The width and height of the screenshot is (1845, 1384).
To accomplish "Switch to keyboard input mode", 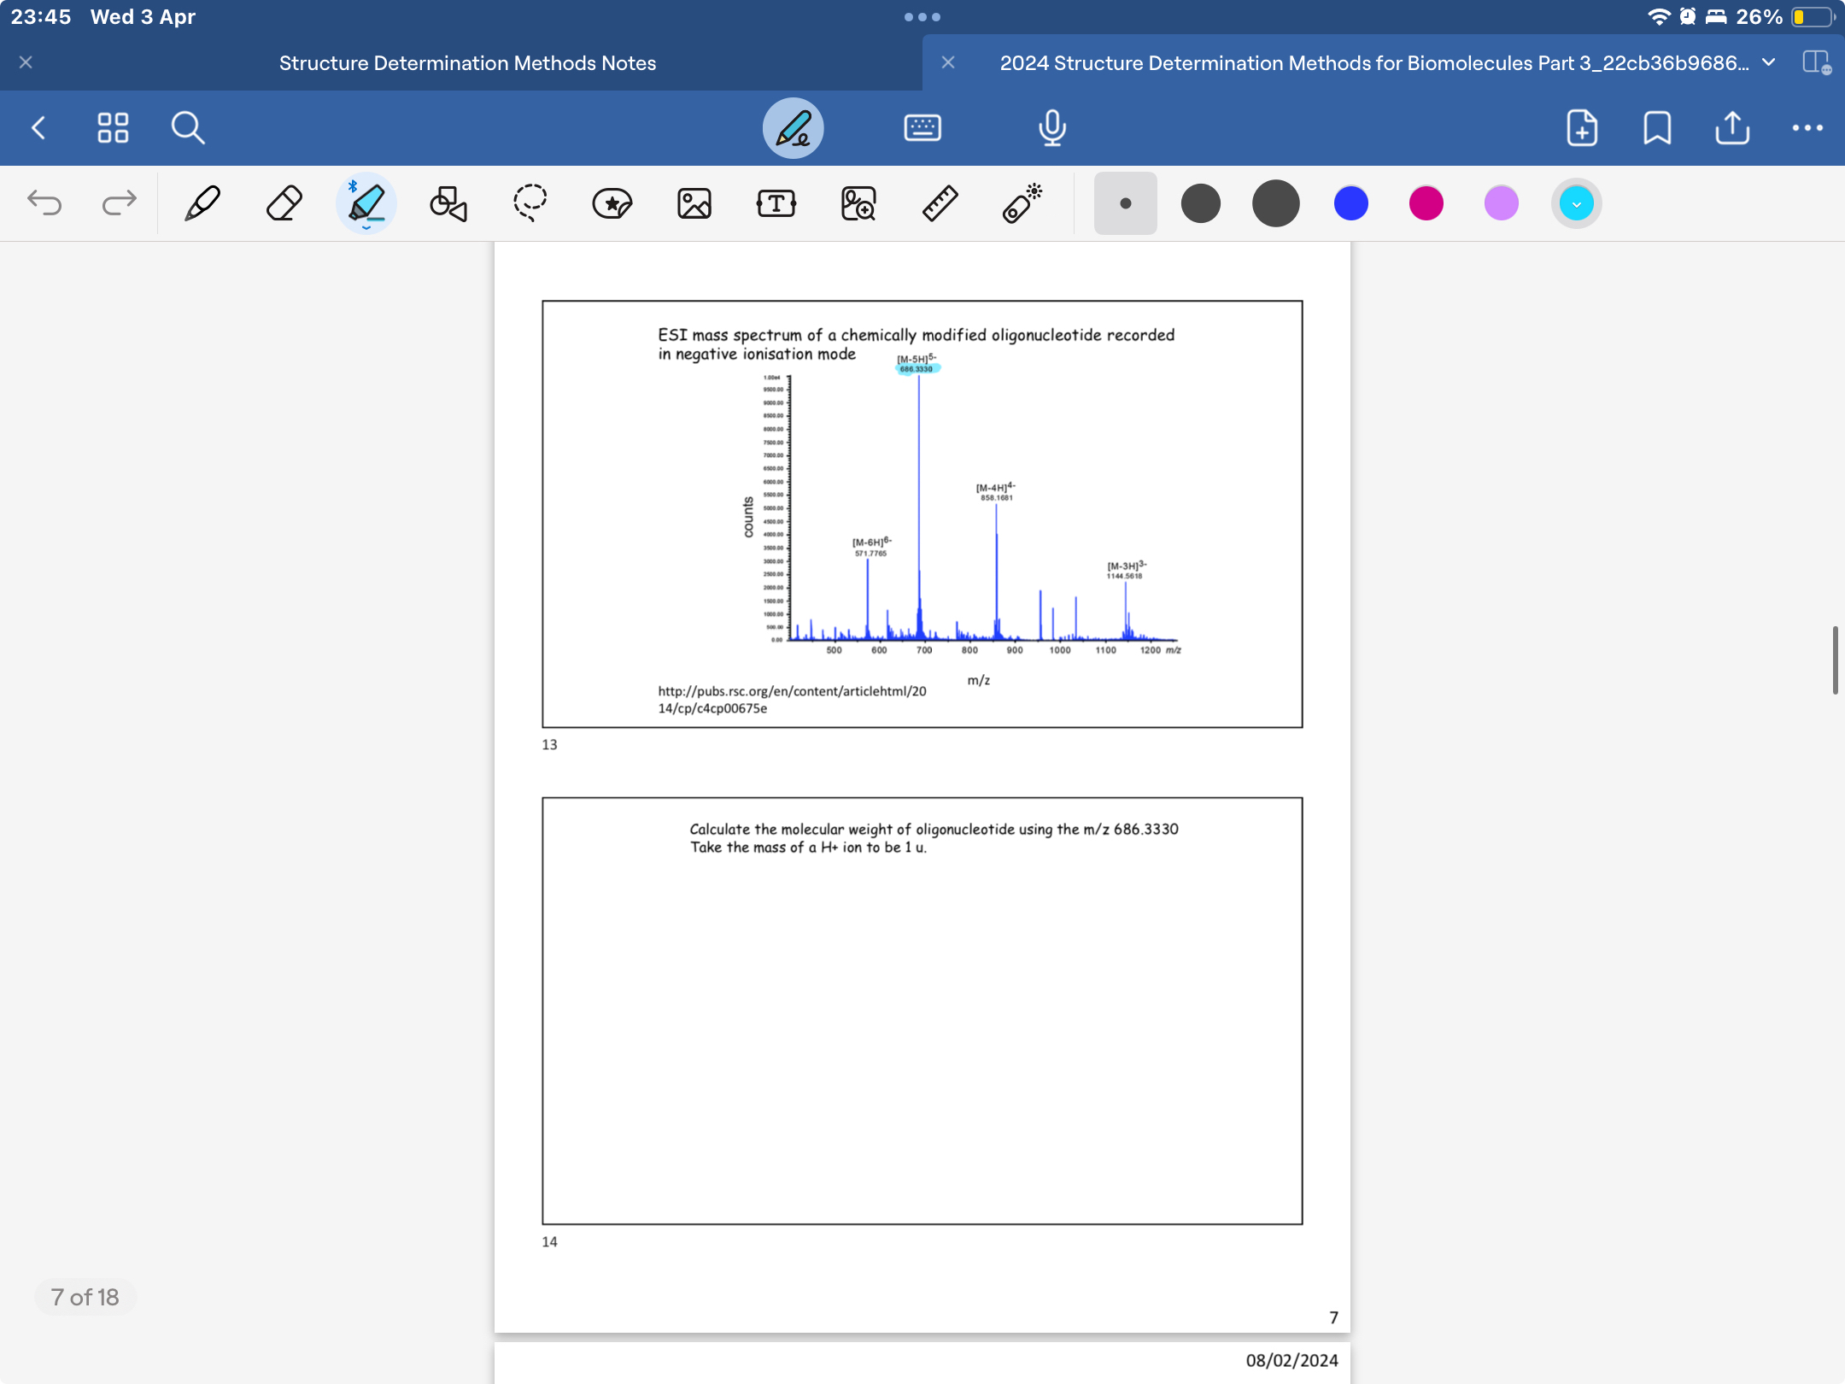I will click(922, 128).
